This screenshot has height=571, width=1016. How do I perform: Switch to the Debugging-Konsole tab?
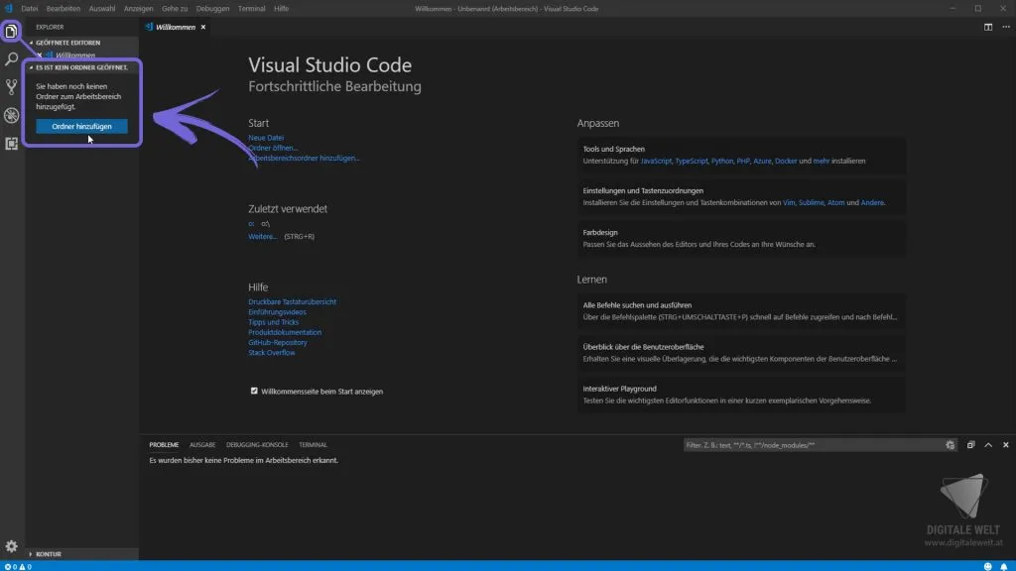(x=257, y=445)
